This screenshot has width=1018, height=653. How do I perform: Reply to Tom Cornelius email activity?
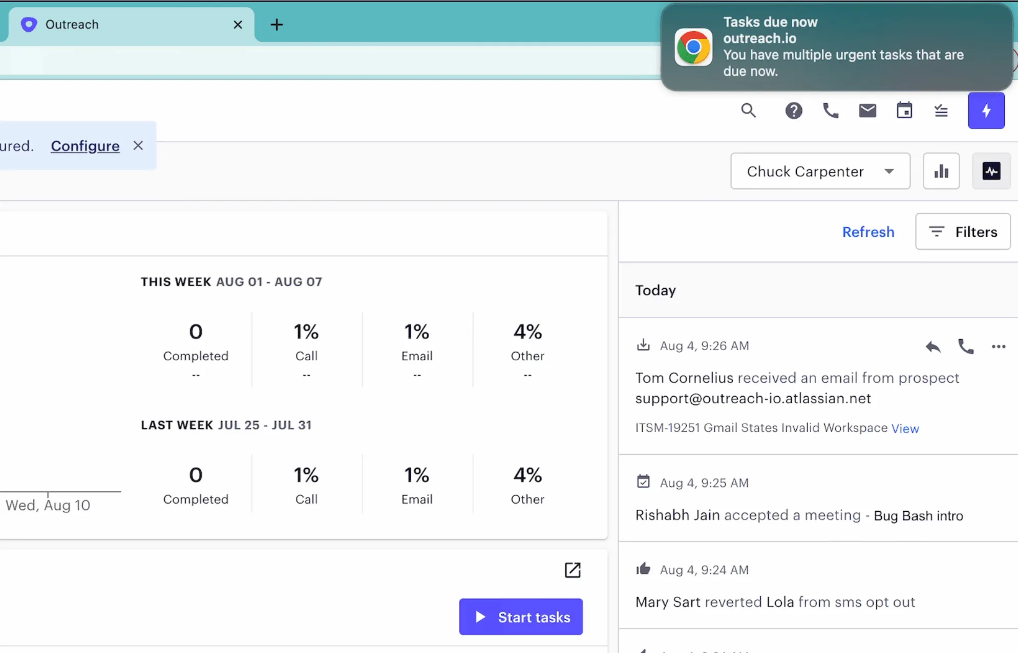tap(932, 347)
